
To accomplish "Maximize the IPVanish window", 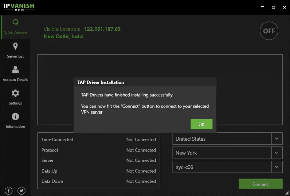I will (x=273, y=7).
